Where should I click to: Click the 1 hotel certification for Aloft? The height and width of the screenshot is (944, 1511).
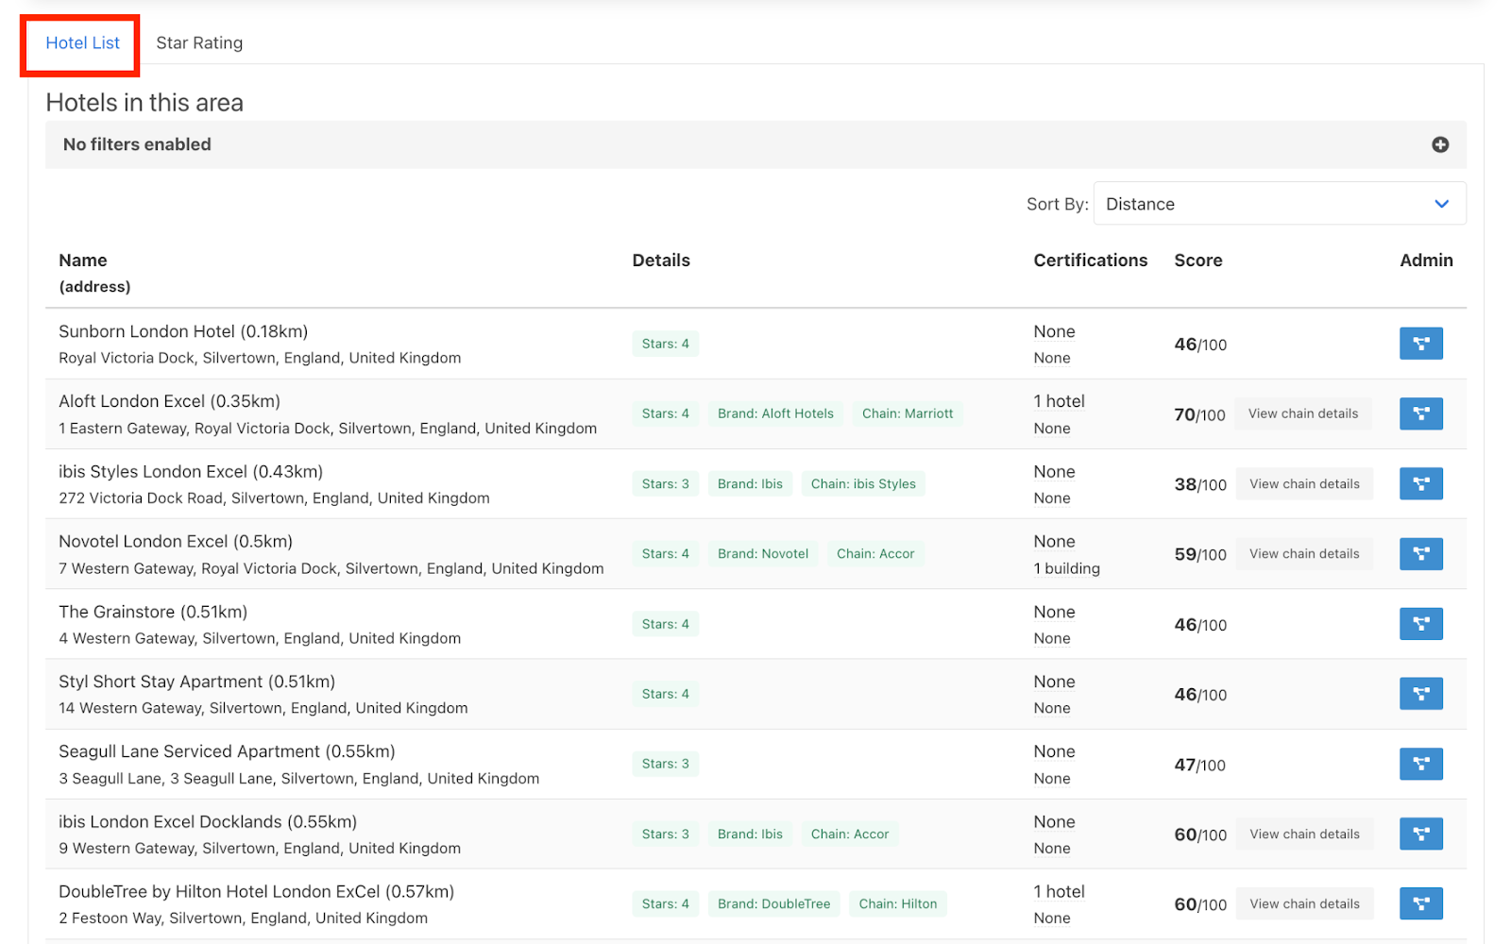(x=1059, y=401)
